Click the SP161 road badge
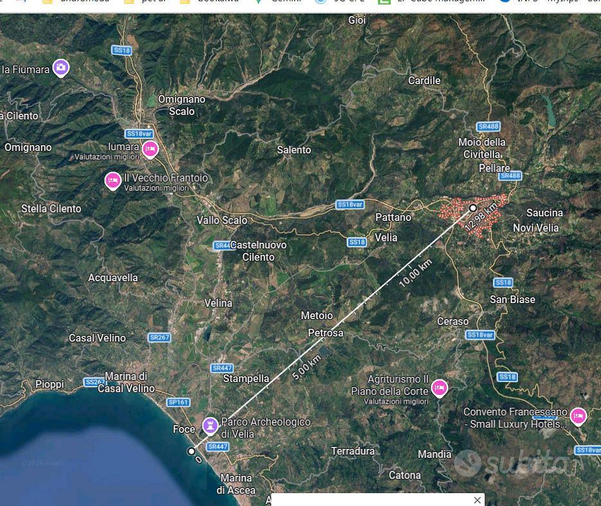The width and height of the screenshot is (601, 506). coord(179,402)
